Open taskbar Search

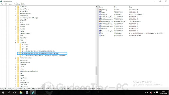pyautogui.click(x=9, y=93)
